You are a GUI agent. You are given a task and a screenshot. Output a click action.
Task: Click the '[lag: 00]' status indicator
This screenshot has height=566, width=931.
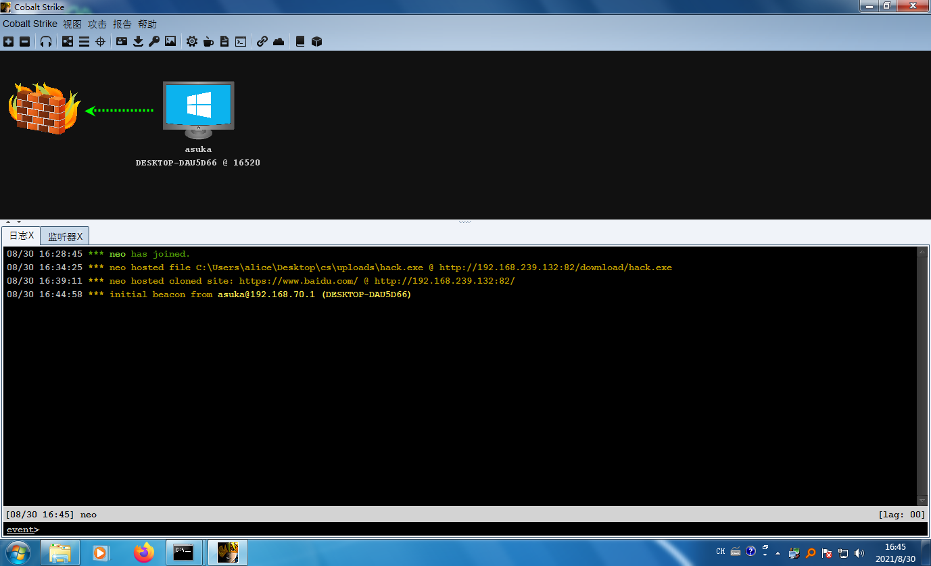[902, 515]
